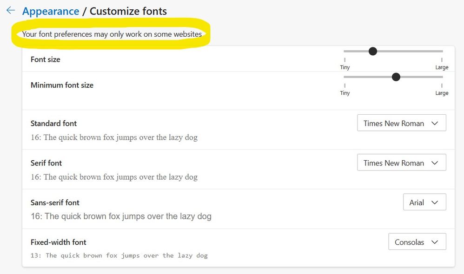Click the Fixed-width font monospace sample sentence
Viewport: 464px width, 274px height.
[x=119, y=255]
